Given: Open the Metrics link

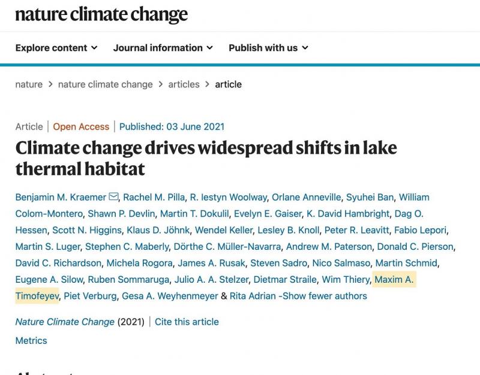Looking at the screenshot, I should 31,340.
